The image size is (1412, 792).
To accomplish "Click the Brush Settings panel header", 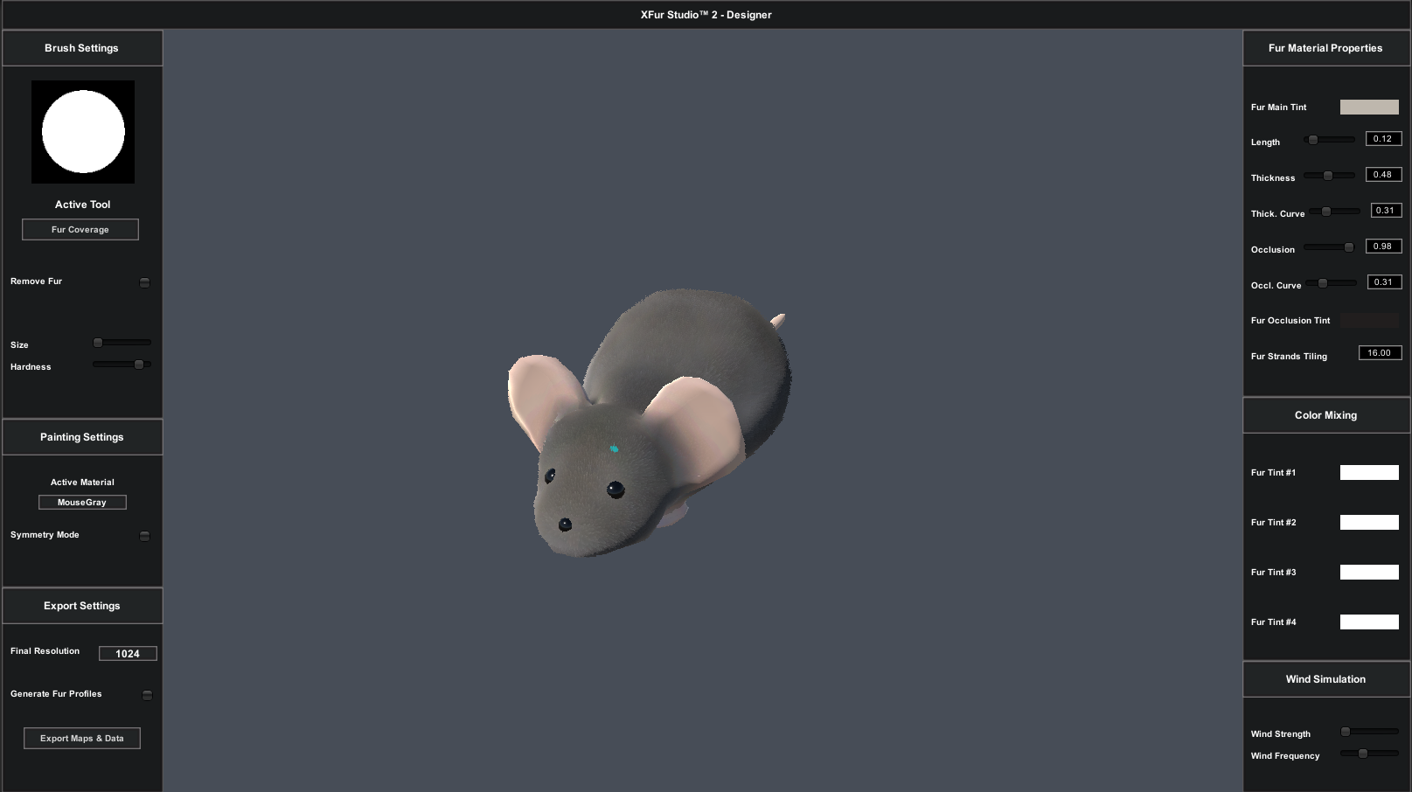I will tap(82, 48).
